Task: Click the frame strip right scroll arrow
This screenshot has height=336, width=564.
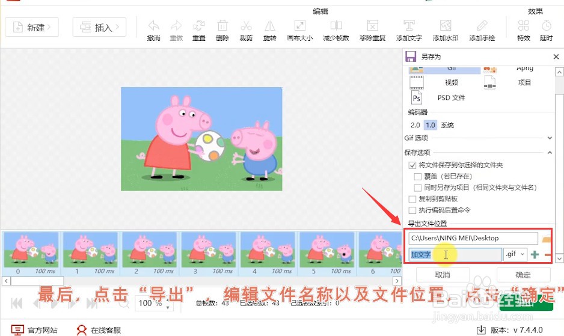Action: coord(397,281)
